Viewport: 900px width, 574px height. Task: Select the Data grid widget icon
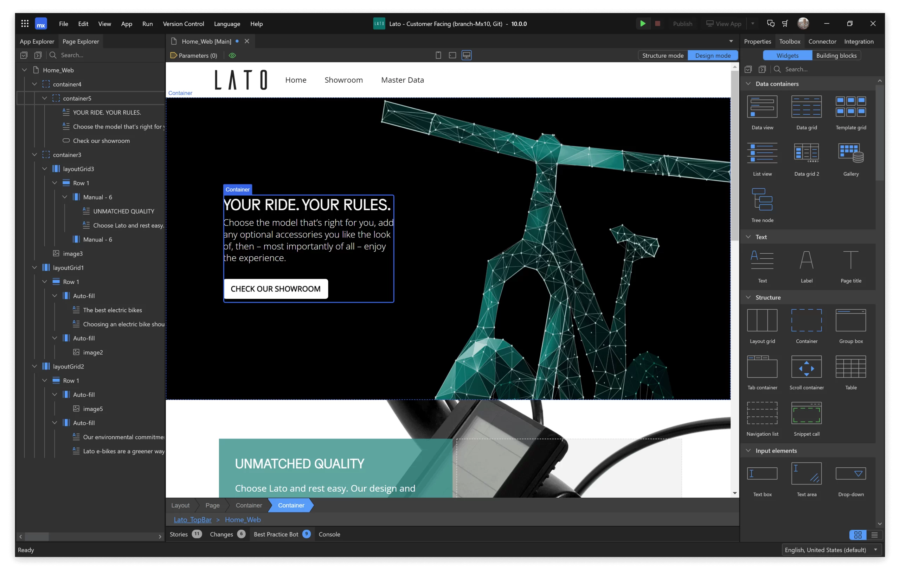point(806,107)
